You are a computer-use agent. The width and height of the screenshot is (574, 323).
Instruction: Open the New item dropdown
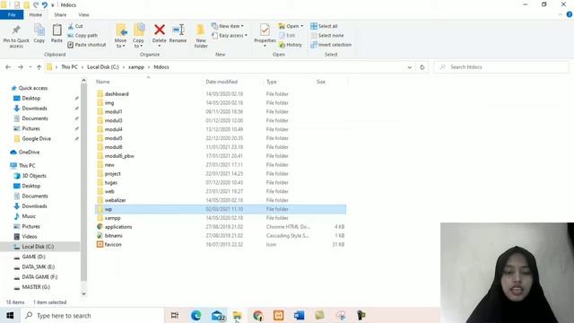228,26
